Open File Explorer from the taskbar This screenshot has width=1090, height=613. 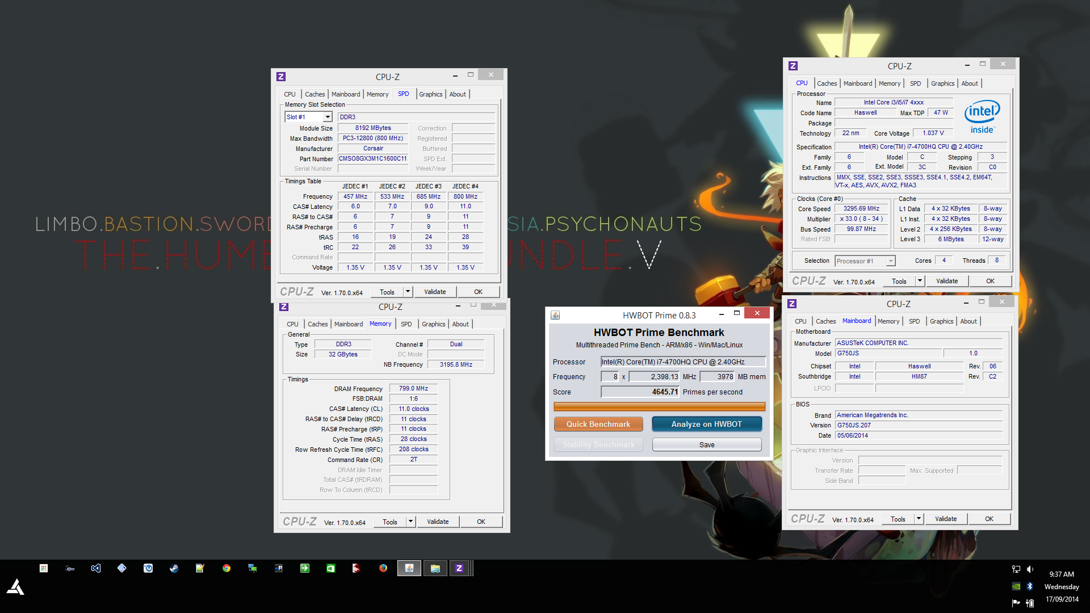pos(435,568)
